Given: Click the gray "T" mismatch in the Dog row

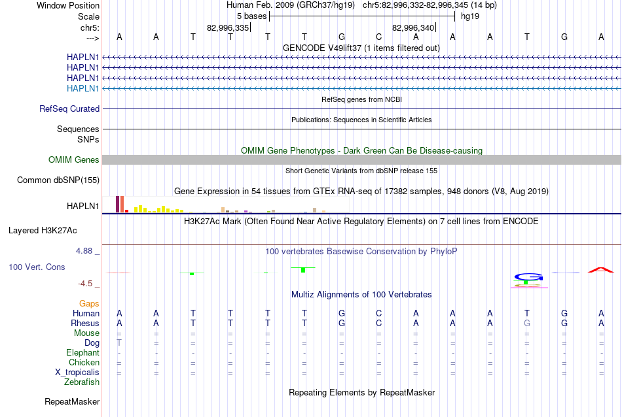Looking at the screenshot, I should click(x=119, y=342).
